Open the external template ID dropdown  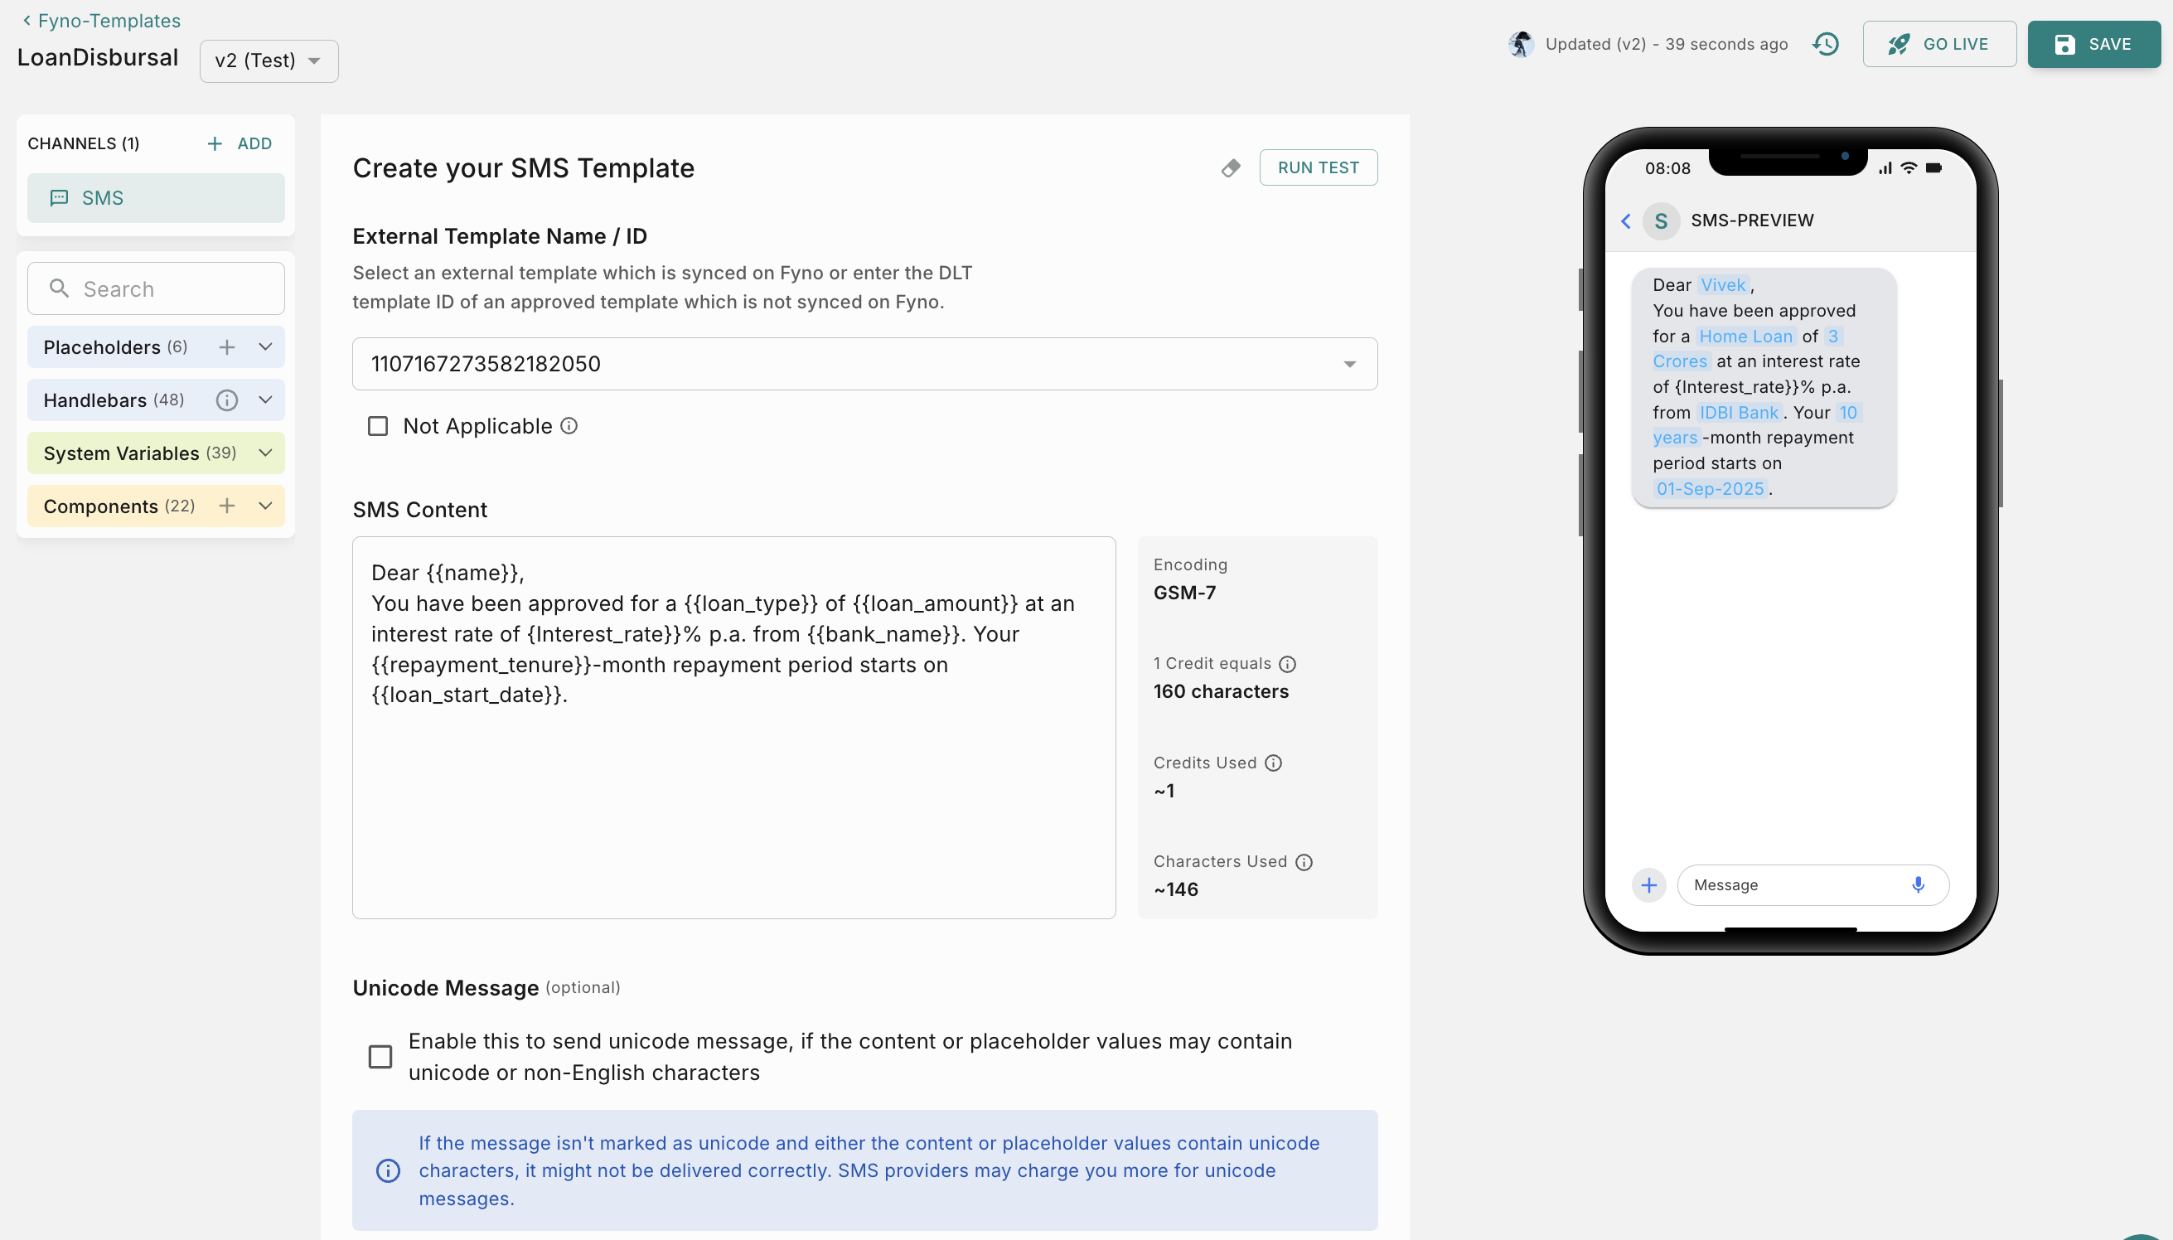(x=1348, y=365)
